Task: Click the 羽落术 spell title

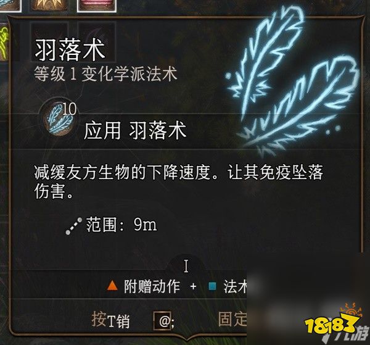Action: pos(70,50)
